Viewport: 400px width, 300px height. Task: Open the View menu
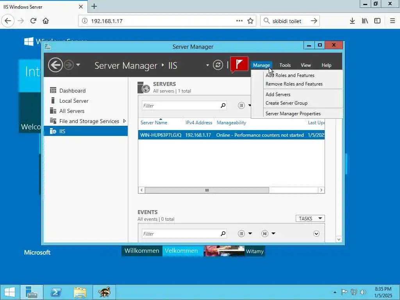click(305, 65)
